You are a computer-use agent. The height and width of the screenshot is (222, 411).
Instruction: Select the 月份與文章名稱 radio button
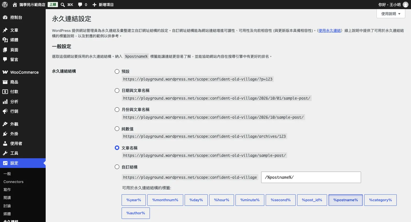[117, 110]
